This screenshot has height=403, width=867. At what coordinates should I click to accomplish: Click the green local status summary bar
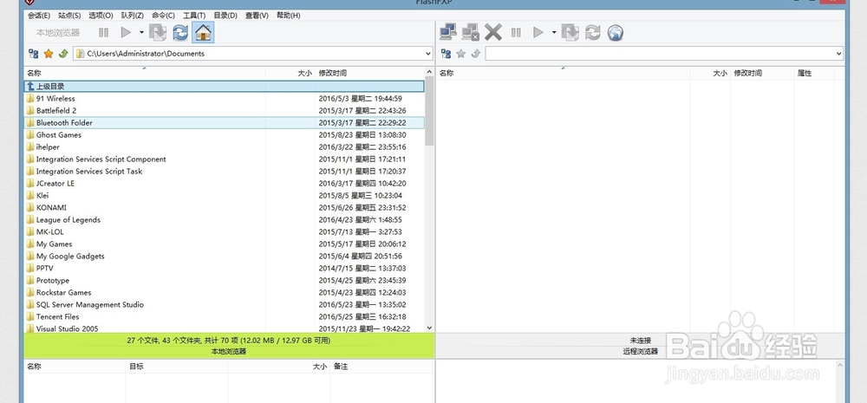(x=228, y=346)
